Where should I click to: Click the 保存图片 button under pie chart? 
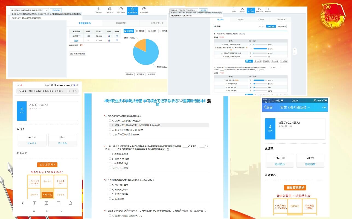click(130, 74)
